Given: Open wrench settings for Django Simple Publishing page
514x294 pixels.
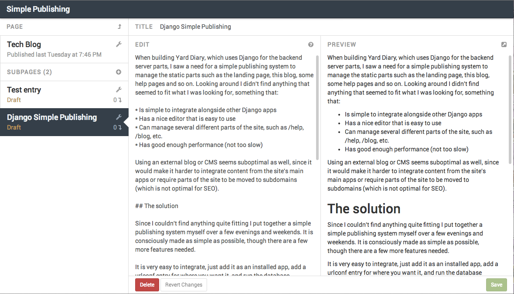Looking at the screenshot, I should [119, 117].
